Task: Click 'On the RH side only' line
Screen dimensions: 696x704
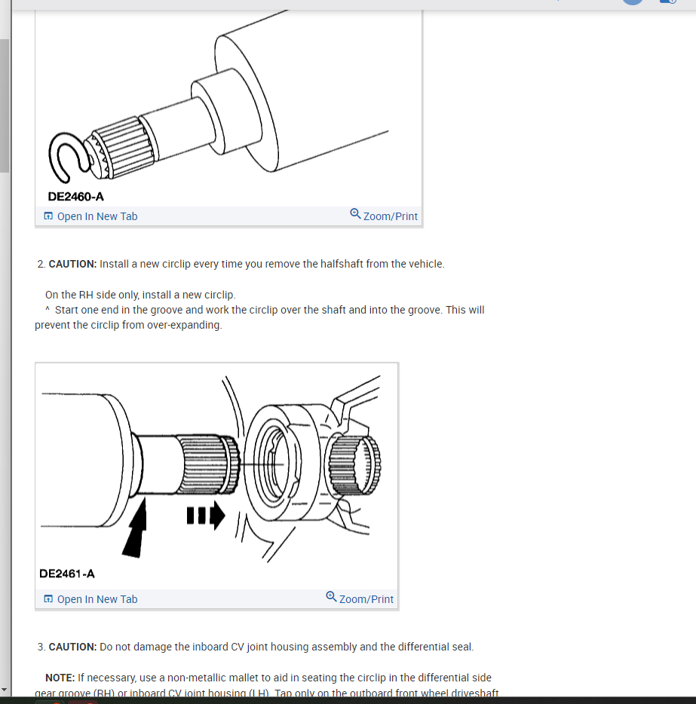Action: coord(140,295)
